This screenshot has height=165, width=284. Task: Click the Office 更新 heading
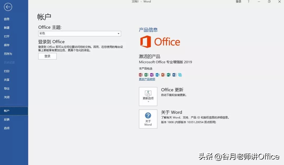[172, 90]
